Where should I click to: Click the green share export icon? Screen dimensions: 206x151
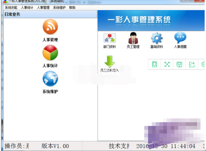pos(192,64)
